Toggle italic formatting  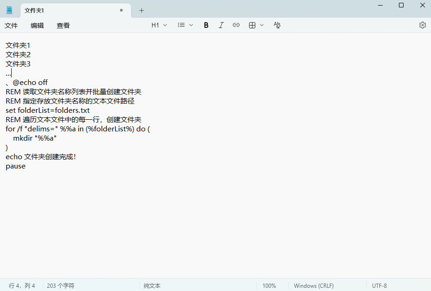221,25
